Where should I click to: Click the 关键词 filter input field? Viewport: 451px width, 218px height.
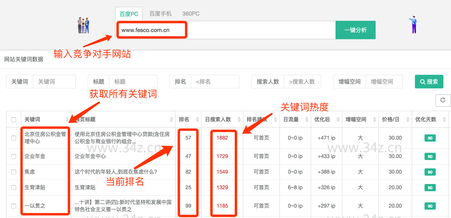pos(54,82)
